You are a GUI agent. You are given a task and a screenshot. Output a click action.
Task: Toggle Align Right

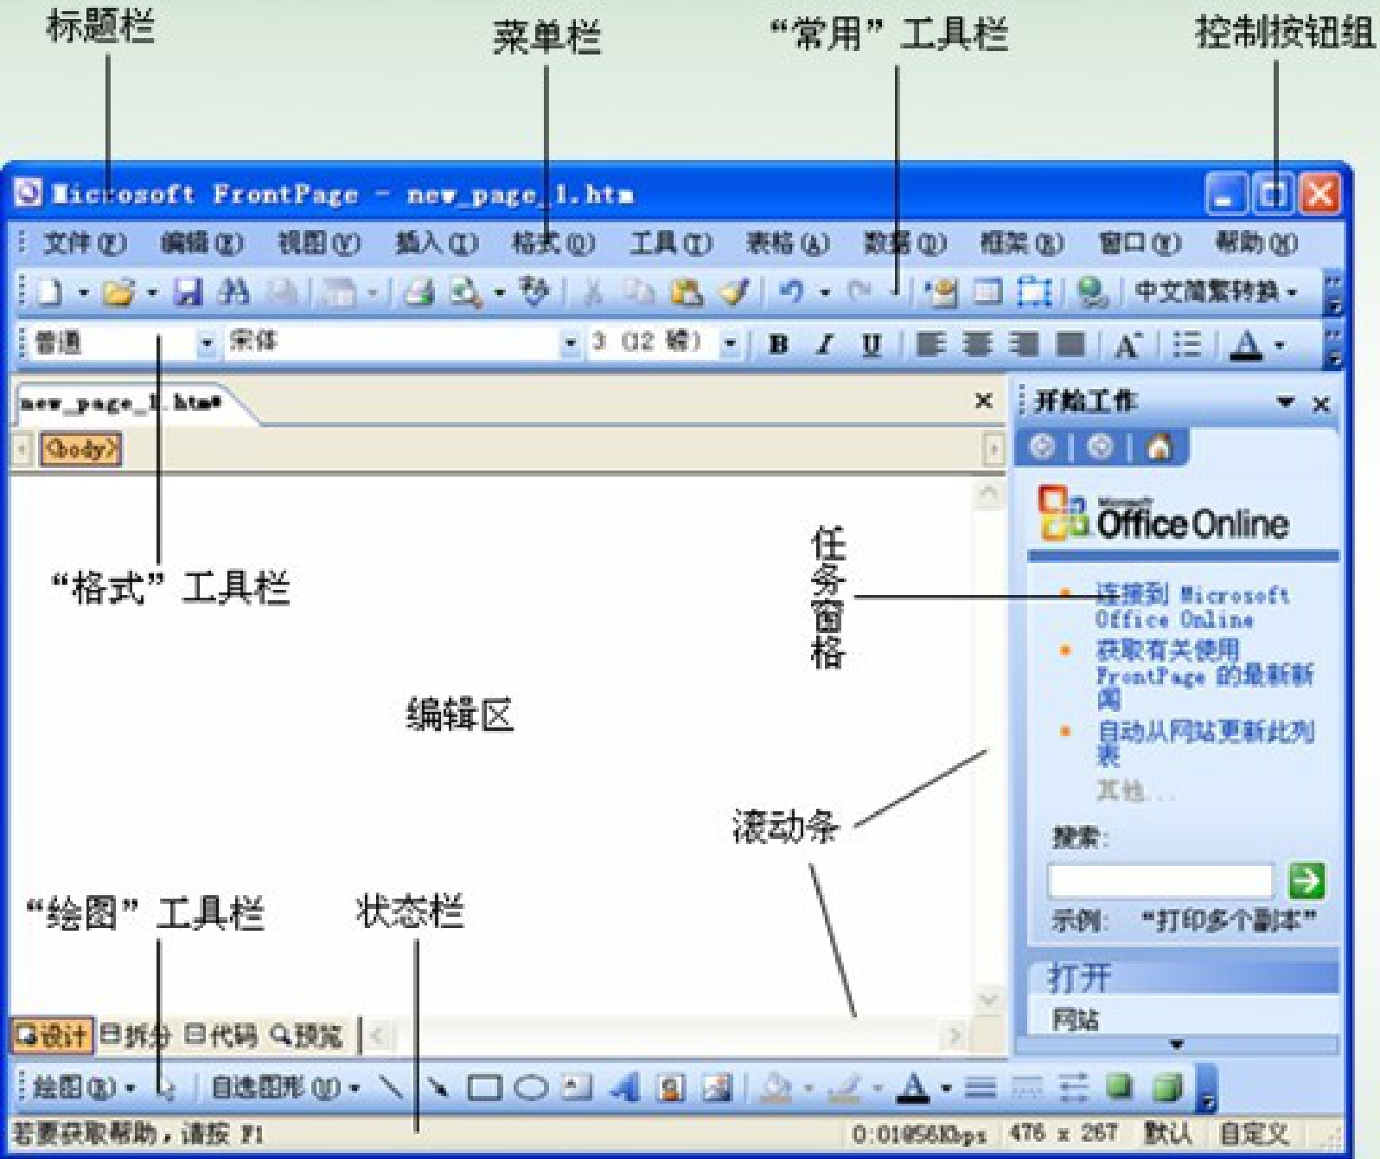pos(1024,344)
